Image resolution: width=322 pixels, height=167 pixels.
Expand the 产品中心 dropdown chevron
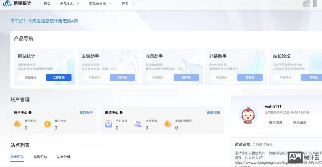78,4
